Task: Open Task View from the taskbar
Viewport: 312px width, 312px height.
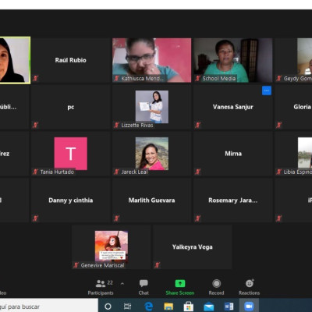Action: (x=128, y=307)
